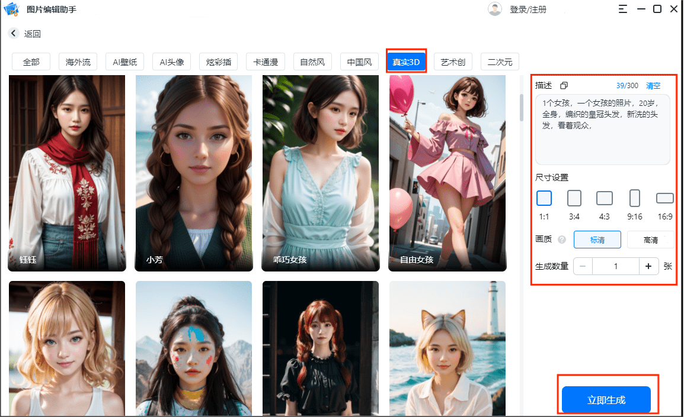The image size is (684, 417).
Task: Select 标清 standard quality
Action: (597, 240)
